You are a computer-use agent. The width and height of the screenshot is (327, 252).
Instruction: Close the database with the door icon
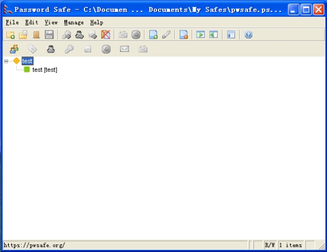click(x=37, y=35)
